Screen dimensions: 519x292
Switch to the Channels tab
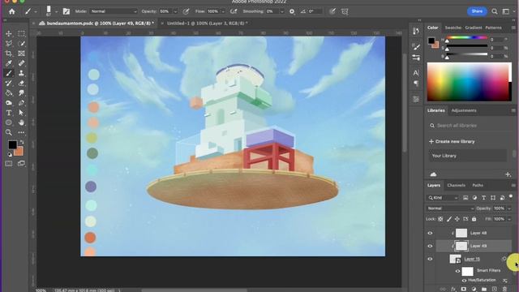(x=456, y=186)
